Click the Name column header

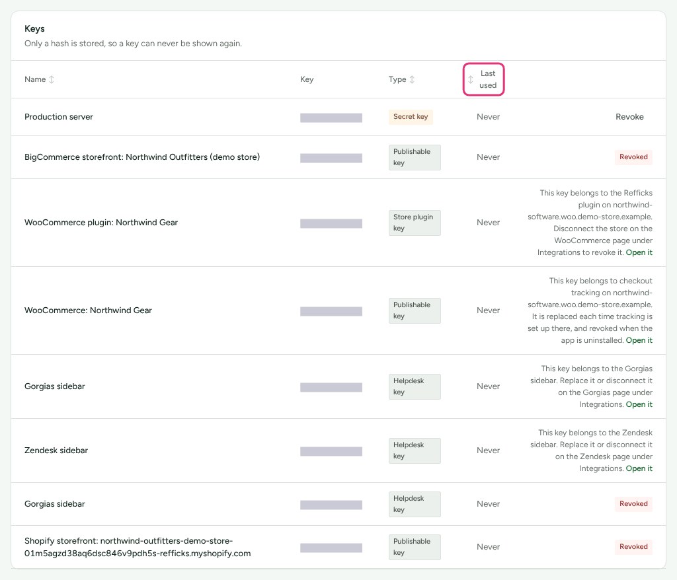point(35,79)
